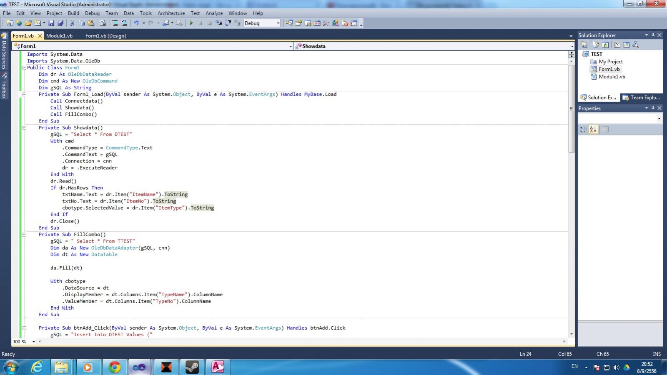
Task: Open the Form1 class name dropdown
Action: [291, 46]
